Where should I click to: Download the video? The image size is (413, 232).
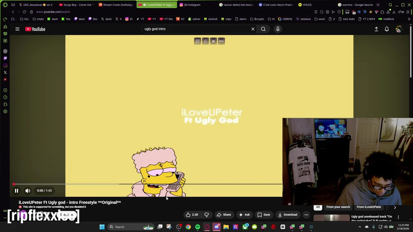[287, 215]
